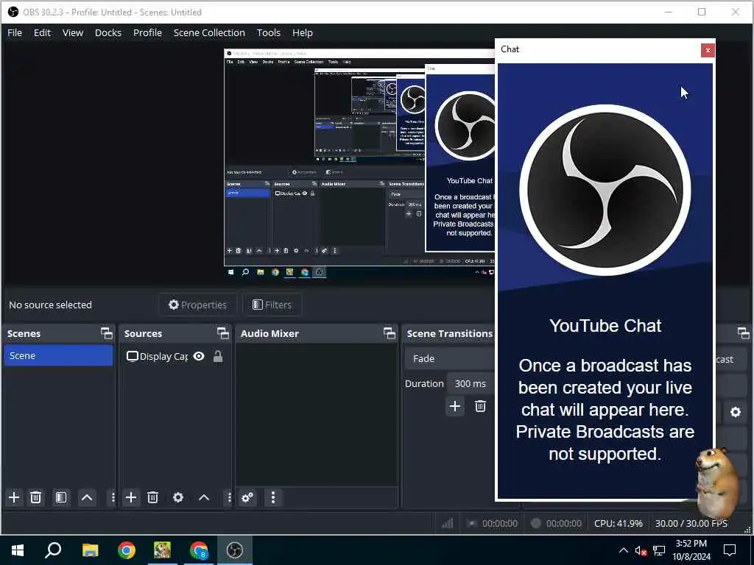Open the File menu
754x565 pixels.
(x=15, y=32)
